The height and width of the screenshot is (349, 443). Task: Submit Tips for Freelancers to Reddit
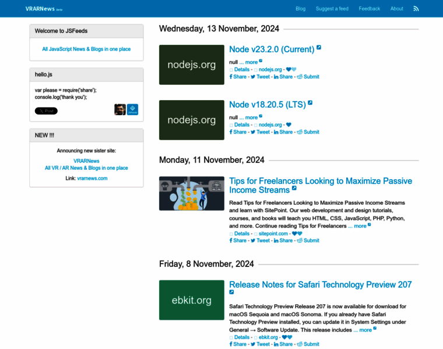tap(308, 240)
